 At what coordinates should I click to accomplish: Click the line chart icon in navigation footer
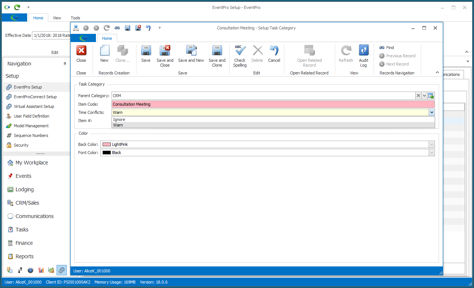coord(51,270)
